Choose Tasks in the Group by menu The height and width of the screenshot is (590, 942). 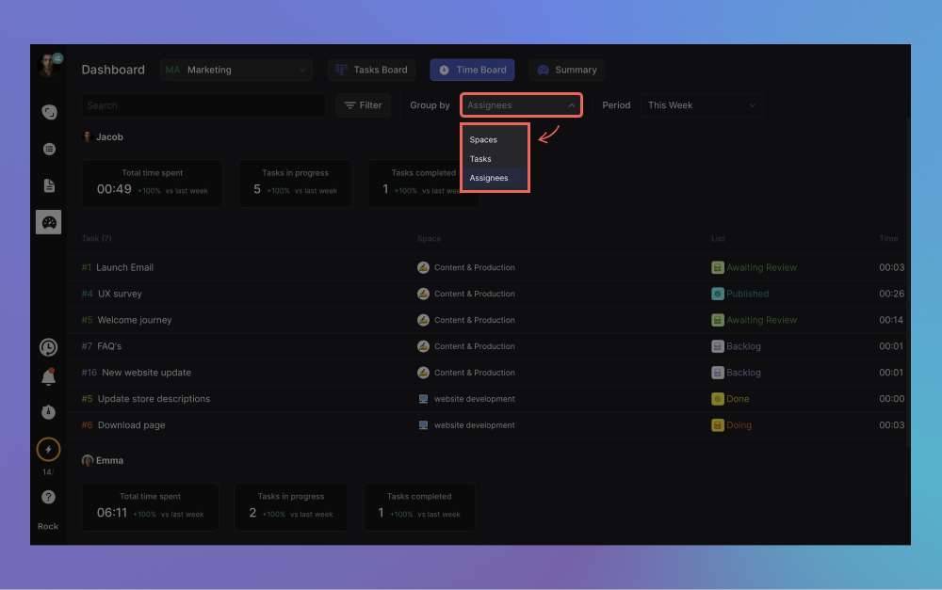(480, 159)
